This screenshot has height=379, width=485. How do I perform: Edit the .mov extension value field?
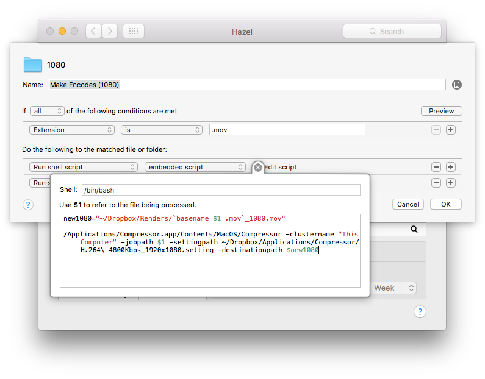click(287, 130)
